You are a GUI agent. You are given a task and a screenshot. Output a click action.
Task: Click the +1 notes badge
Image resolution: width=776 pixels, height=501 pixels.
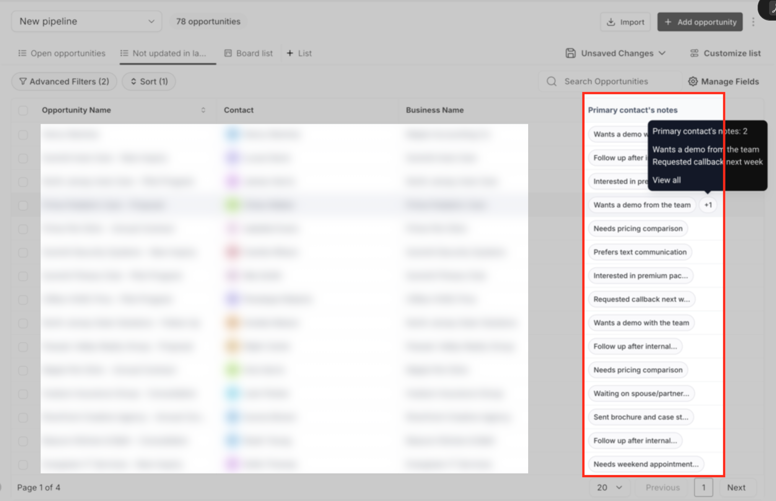708,205
